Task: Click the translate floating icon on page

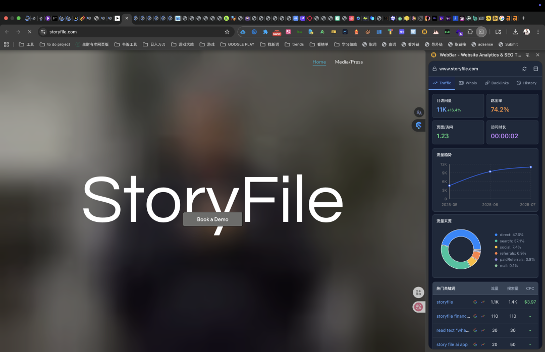Action: (419, 112)
